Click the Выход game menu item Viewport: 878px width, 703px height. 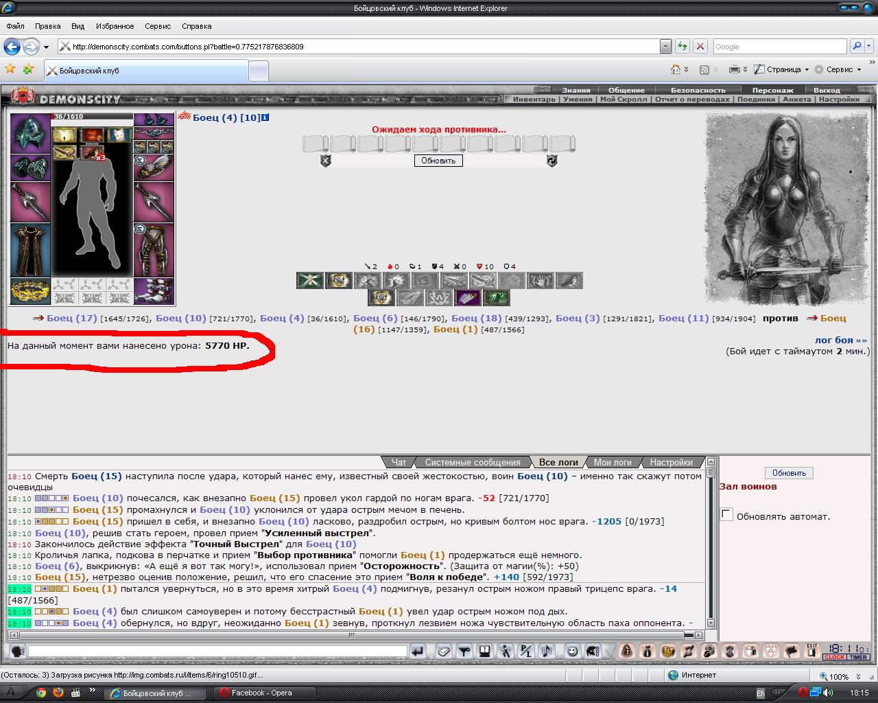coord(827,90)
